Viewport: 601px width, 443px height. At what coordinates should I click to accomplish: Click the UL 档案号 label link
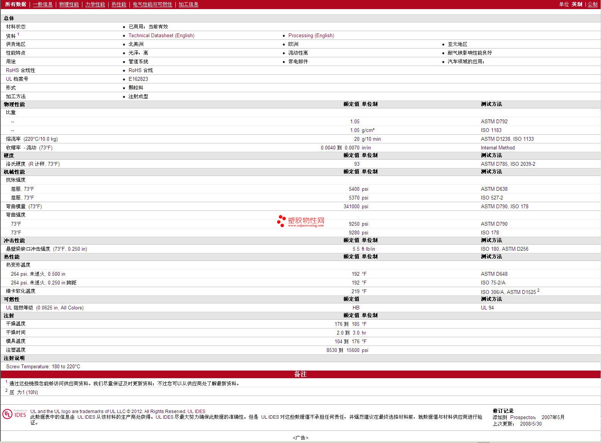17,79
